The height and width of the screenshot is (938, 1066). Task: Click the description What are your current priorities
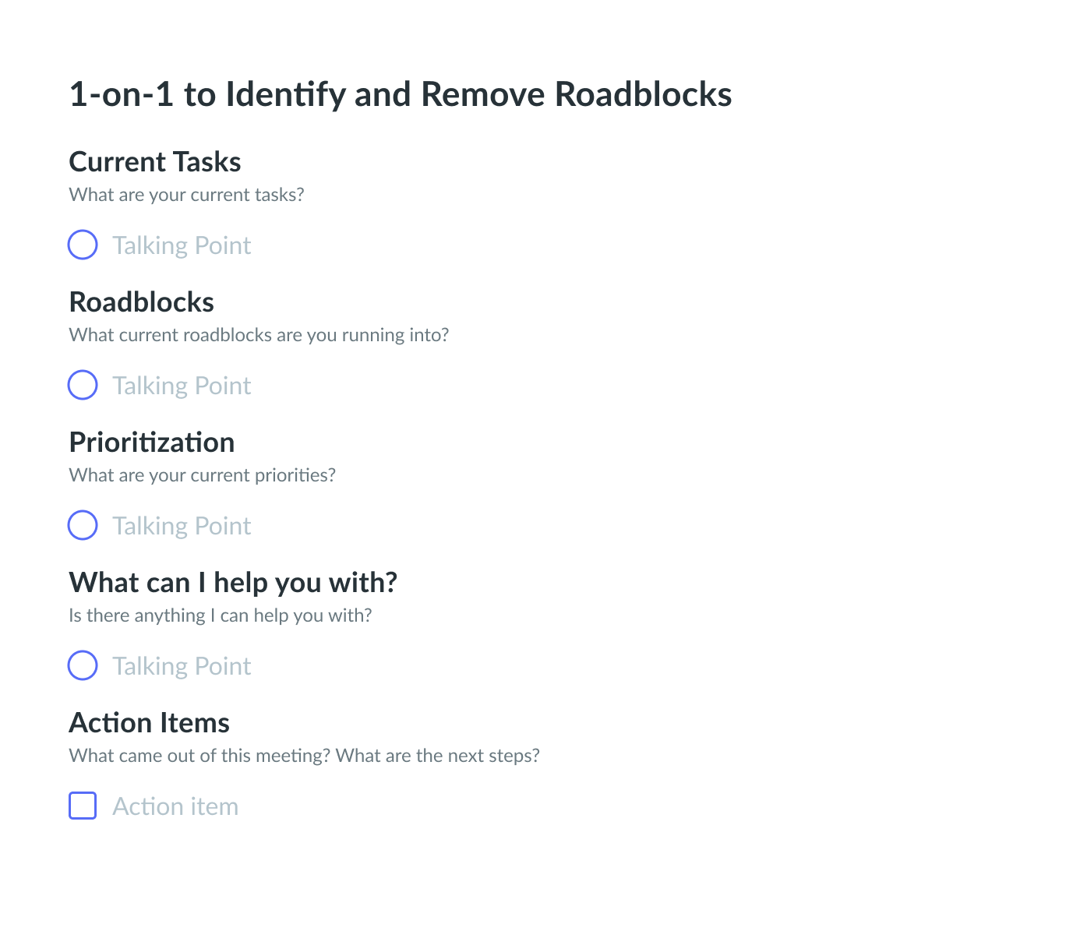click(x=202, y=475)
